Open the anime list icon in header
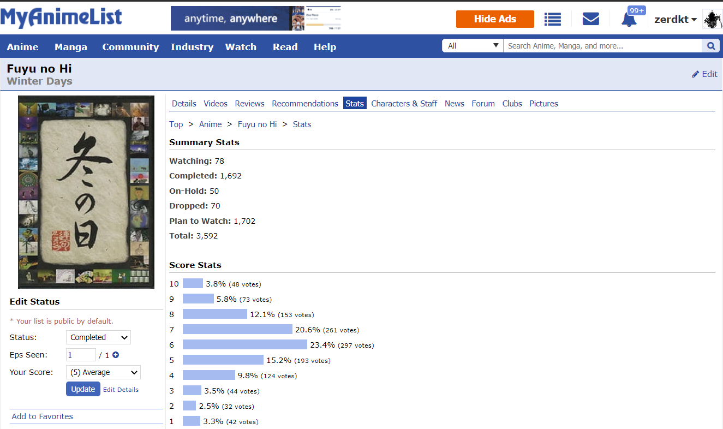 553,19
